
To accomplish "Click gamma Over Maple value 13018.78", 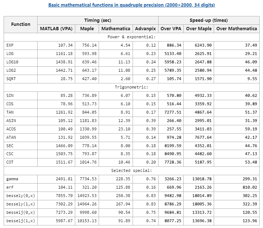I will (202, 179).
